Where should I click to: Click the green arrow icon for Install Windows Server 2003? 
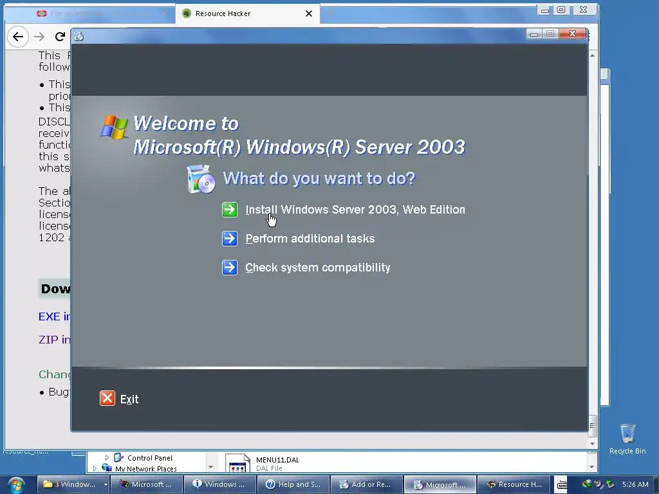click(230, 210)
